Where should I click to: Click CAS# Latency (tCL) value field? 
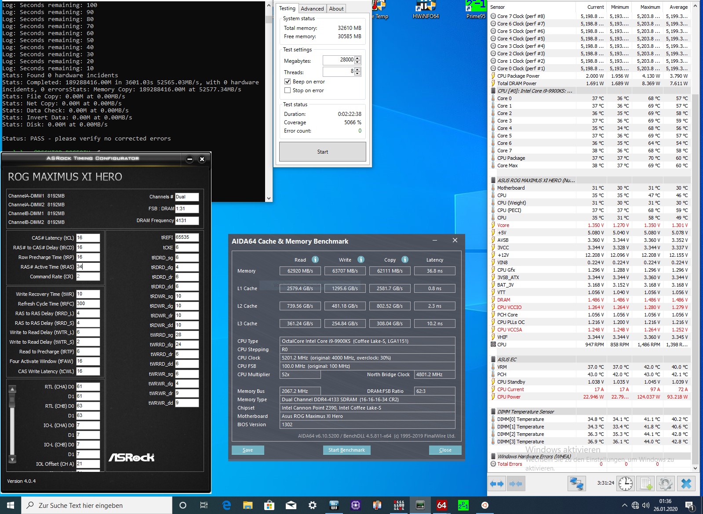click(x=88, y=238)
